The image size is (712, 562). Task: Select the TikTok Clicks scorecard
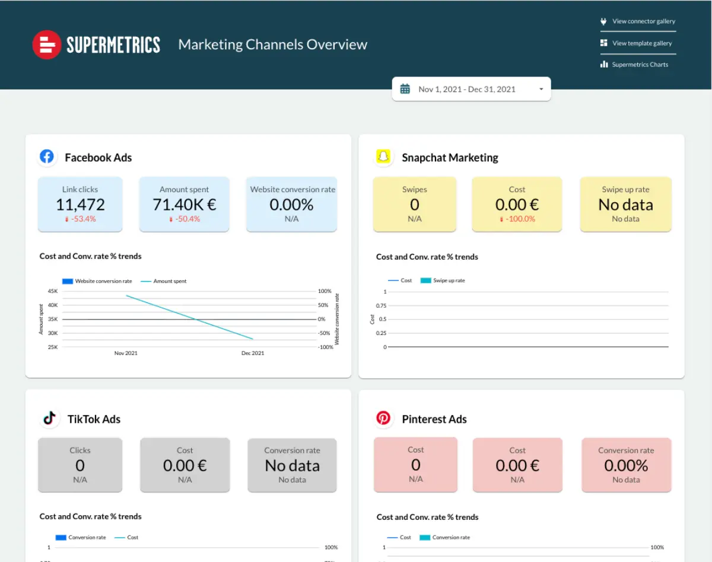coord(80,465)
